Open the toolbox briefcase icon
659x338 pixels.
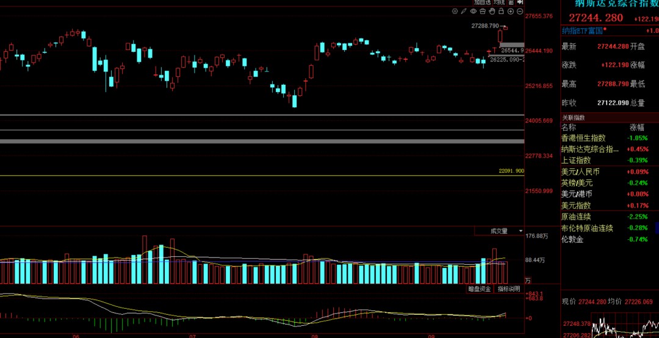pos(483,12)
